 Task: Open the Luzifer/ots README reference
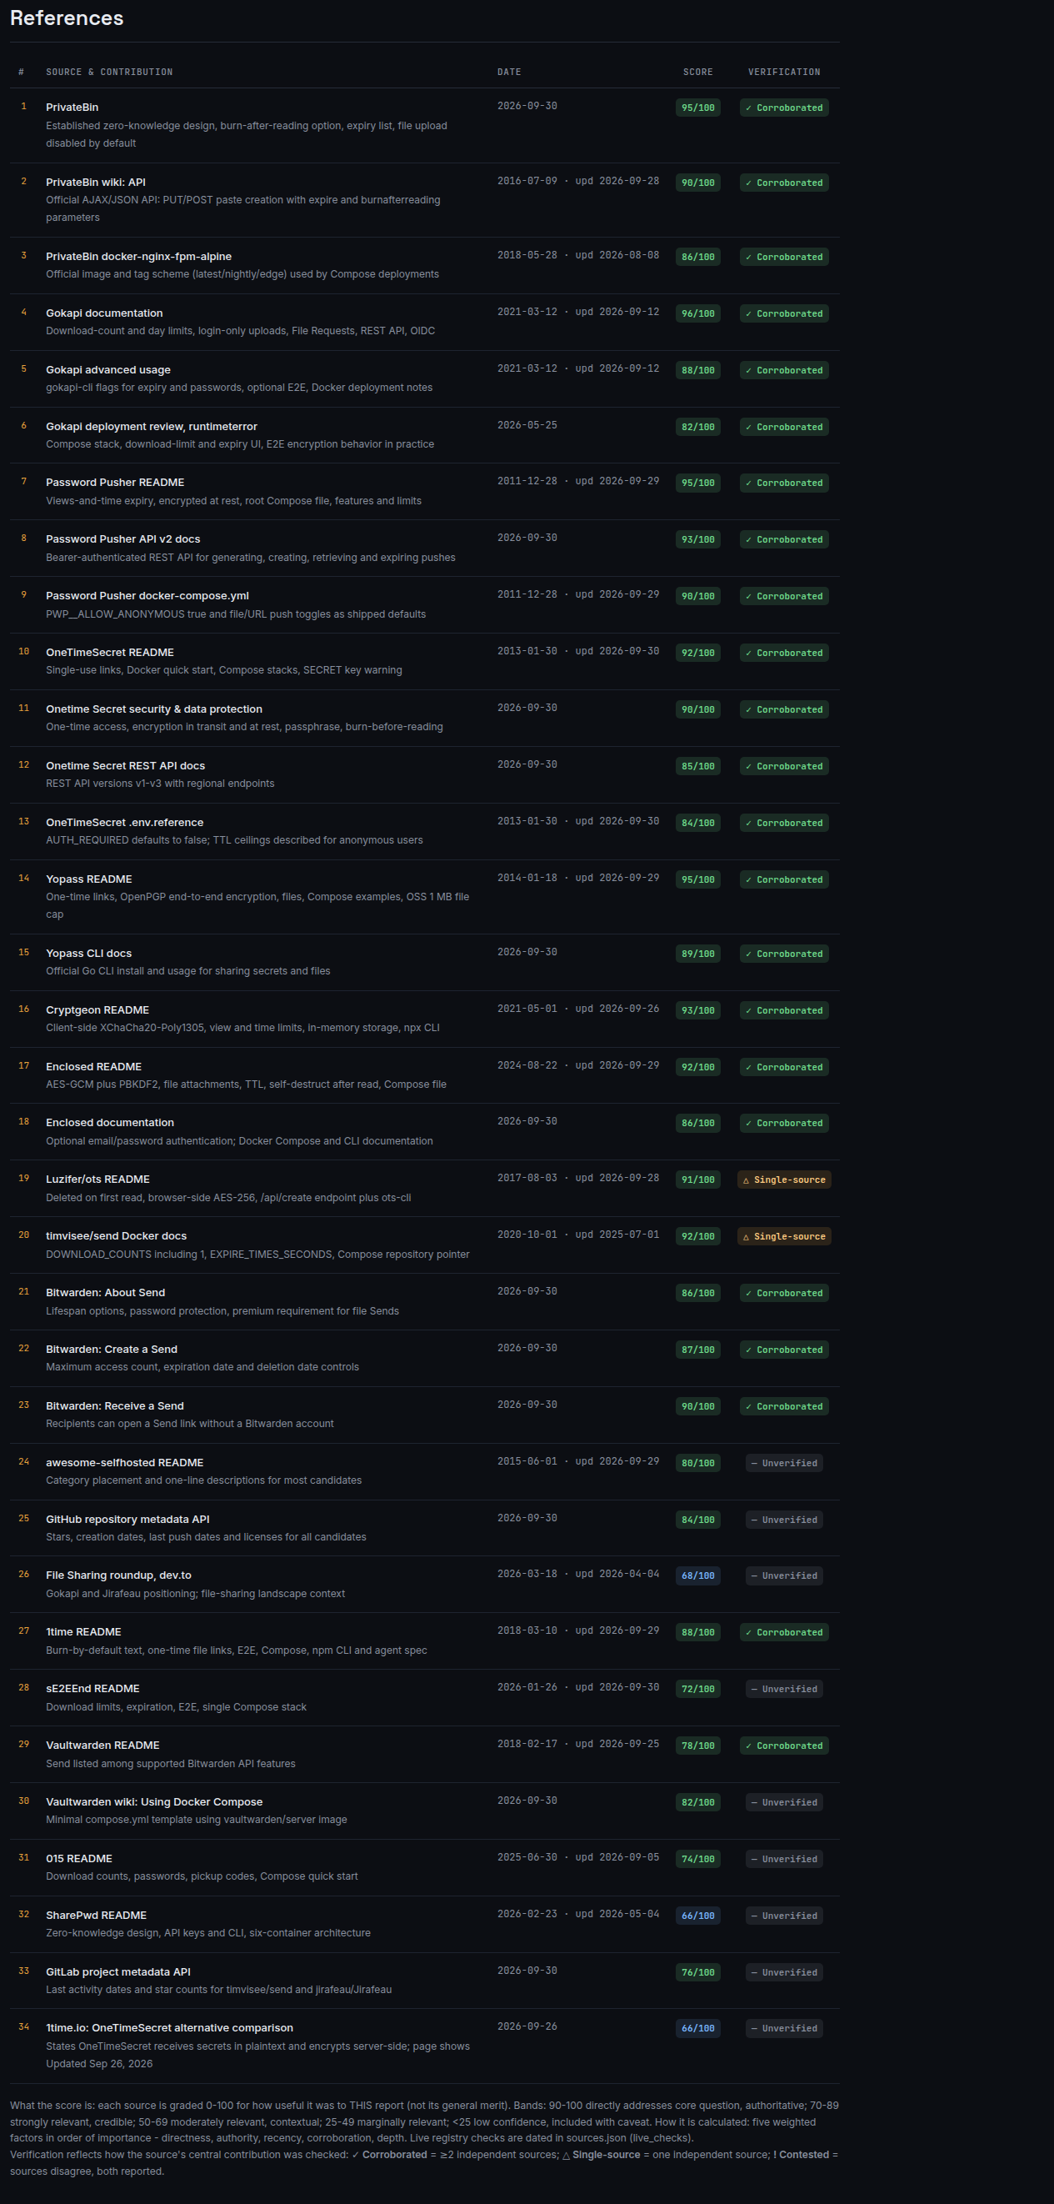point(97,1179)
